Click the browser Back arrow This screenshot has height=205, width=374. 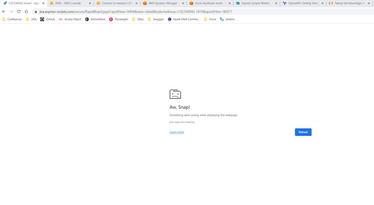pyautogui.click(x=4, y=12)
